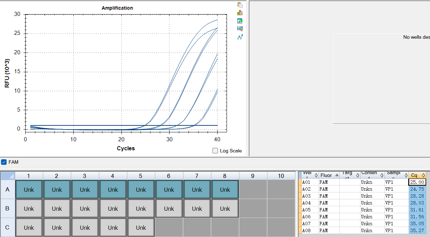430x237 pixels.
Task: Click plate column header 10
Action: [281, 176]
